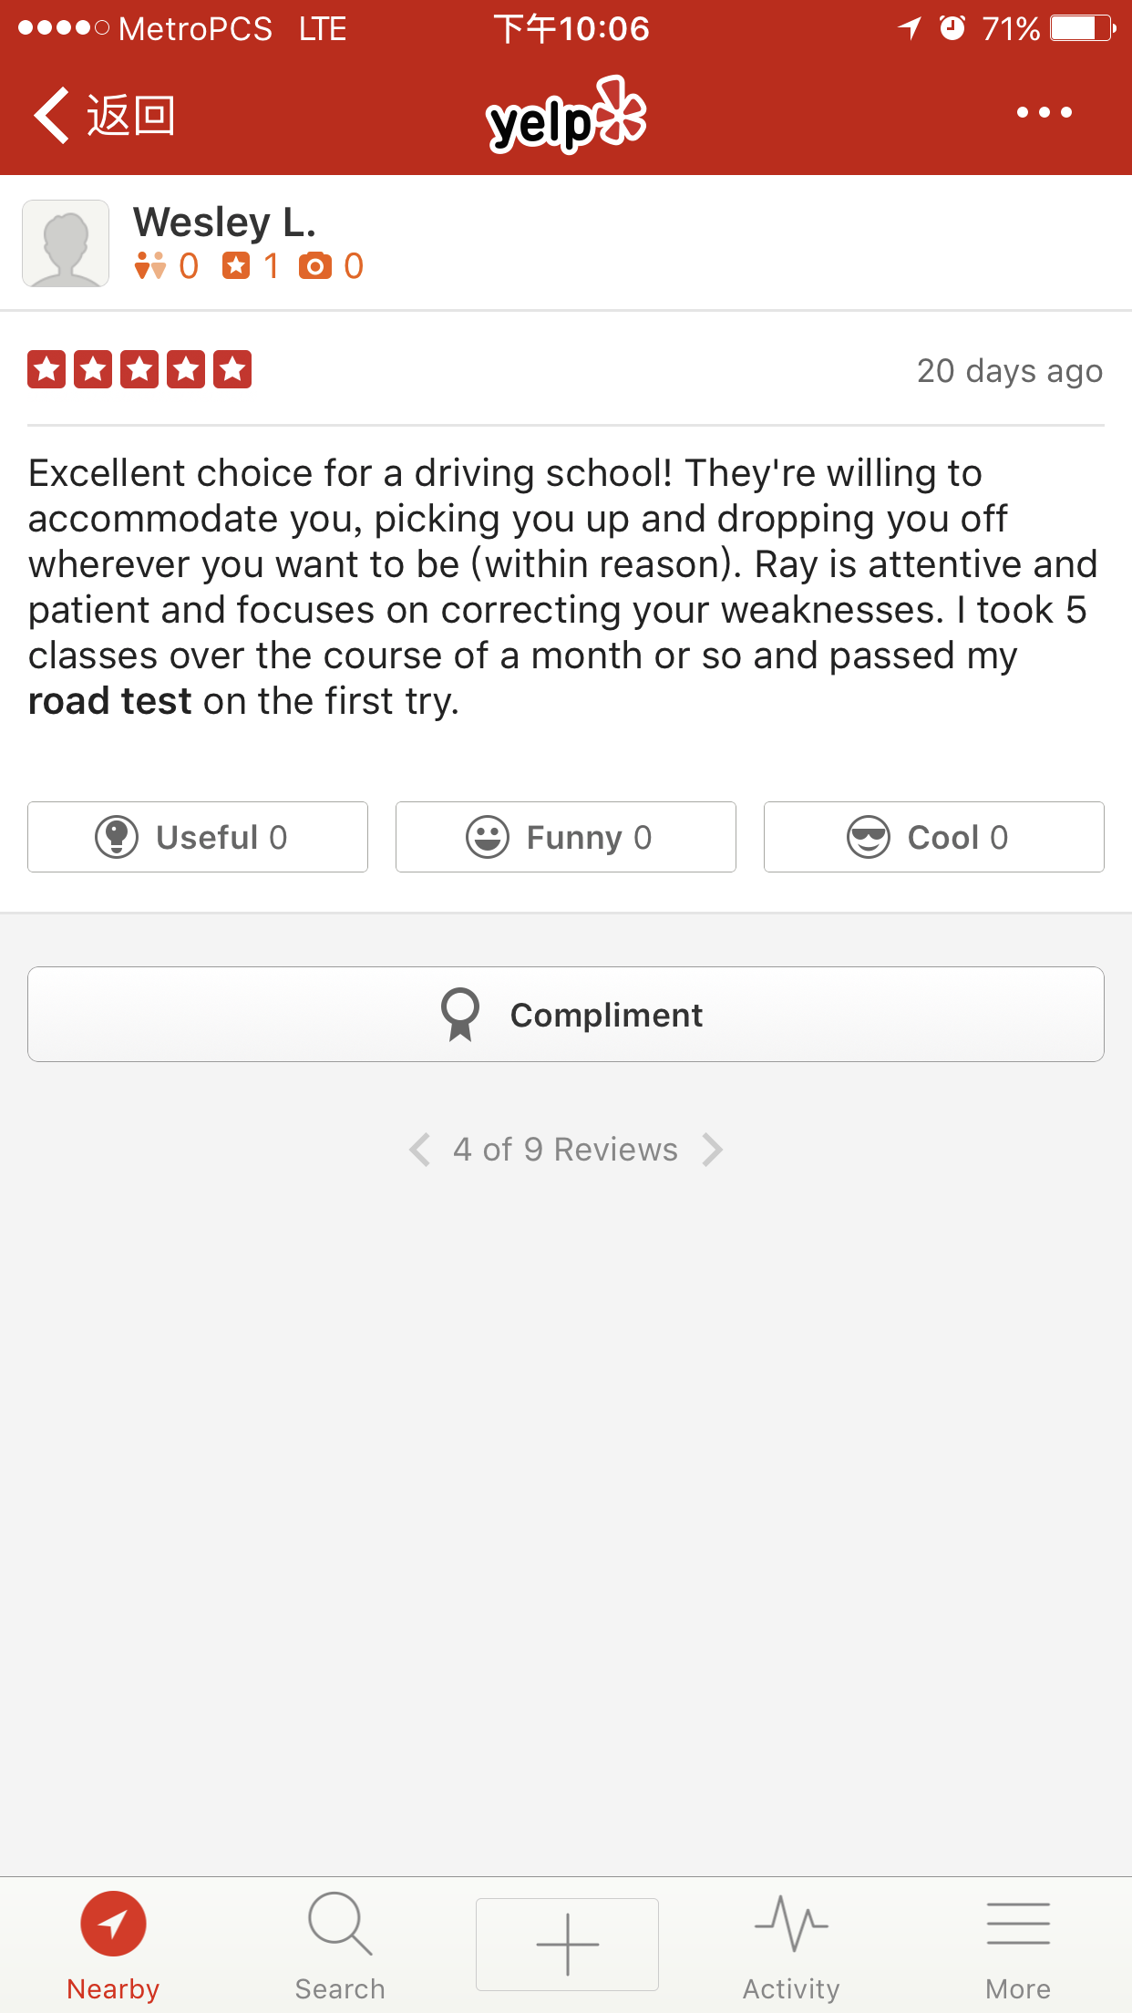Go to next review chevron
The height and width of the screenshot is (2013, 1132).
point(713,1150)
